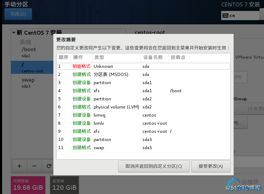
Task: Click the plus icon to add mount point
Action: pyautogui.click(x=19, y=166)
